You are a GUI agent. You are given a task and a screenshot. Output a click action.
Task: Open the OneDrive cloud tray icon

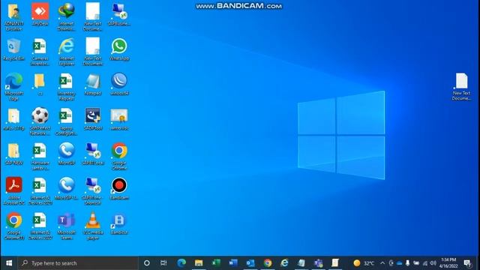click(400, 263)
